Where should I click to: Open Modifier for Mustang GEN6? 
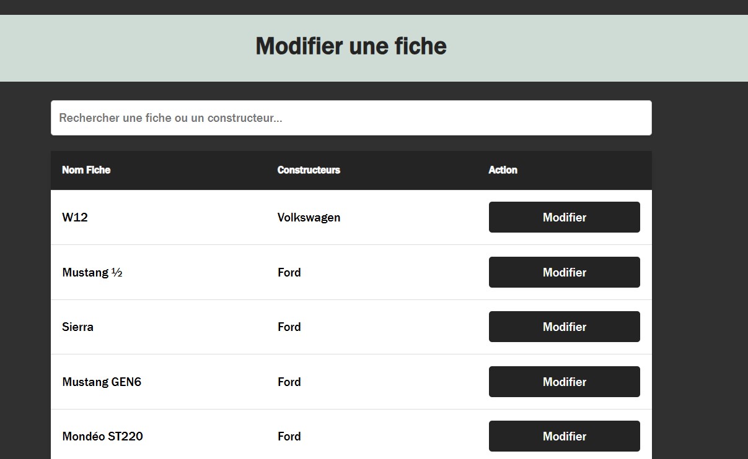pos(564,382)
